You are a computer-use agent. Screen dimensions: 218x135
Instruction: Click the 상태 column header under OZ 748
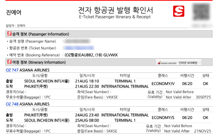206,109
